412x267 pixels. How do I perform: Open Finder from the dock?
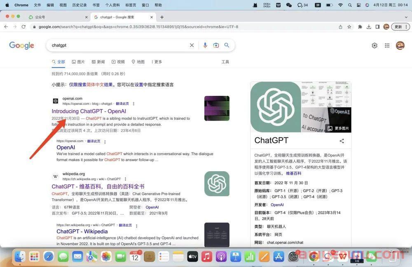pos(20,256)
